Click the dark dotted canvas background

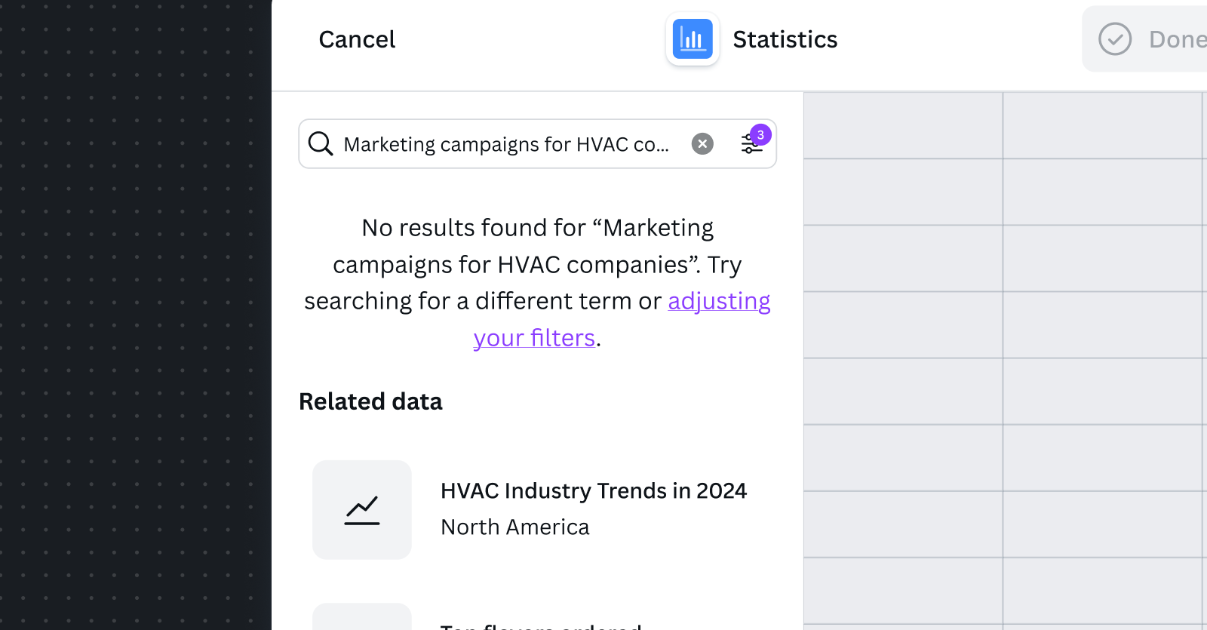click(136, 317)
